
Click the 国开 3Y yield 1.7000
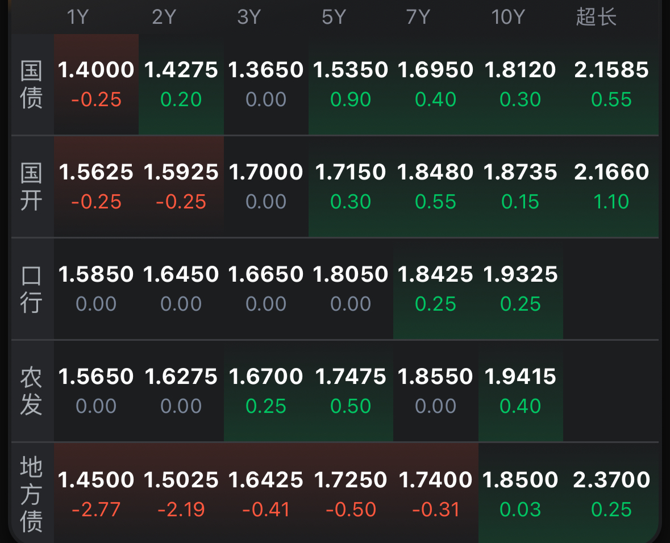click(266, 172)
